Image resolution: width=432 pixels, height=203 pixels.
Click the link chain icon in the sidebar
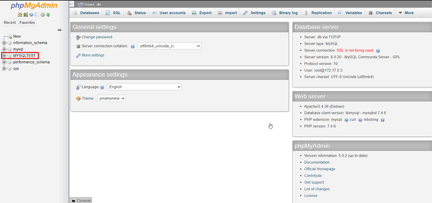pyautogui.click(x=59, y=30)
